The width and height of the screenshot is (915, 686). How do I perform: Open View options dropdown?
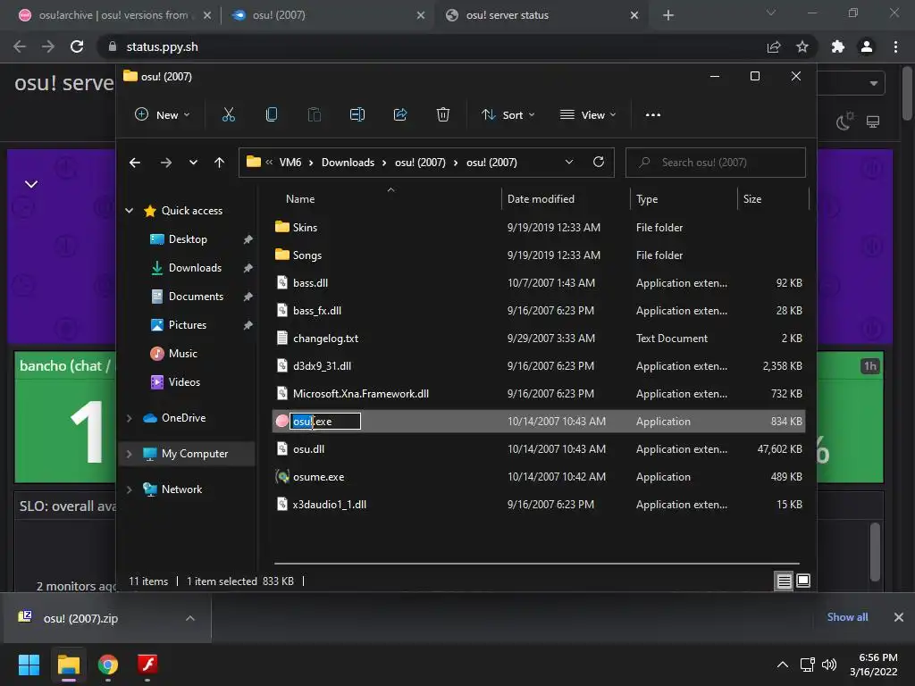point(588,115)
